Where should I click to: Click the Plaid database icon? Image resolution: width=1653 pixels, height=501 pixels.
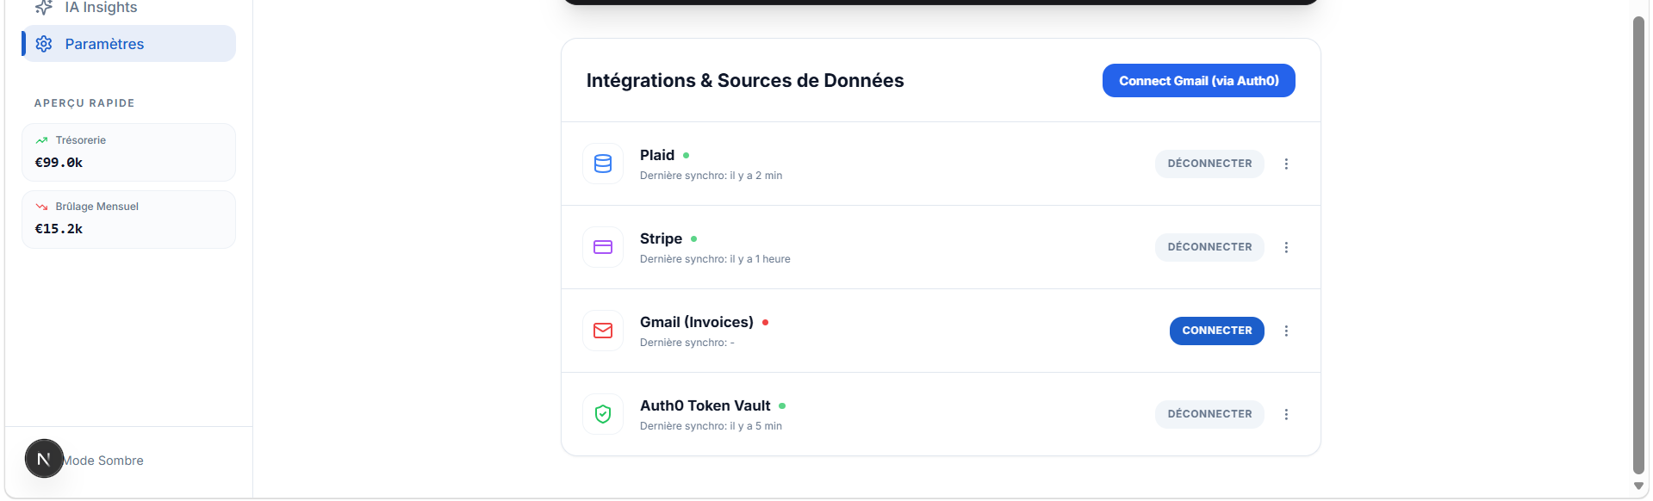click(x=603, y=164)
